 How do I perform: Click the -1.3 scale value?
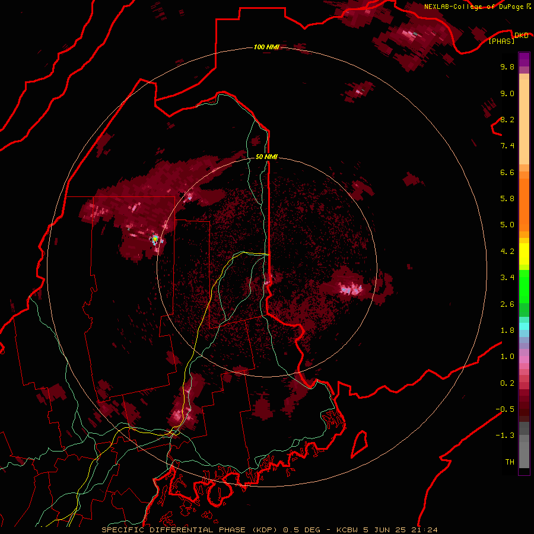pyautogui.click(x=505, y=436)
